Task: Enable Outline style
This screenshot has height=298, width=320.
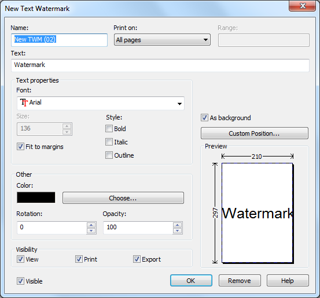Action: click(x=109, y=155)
